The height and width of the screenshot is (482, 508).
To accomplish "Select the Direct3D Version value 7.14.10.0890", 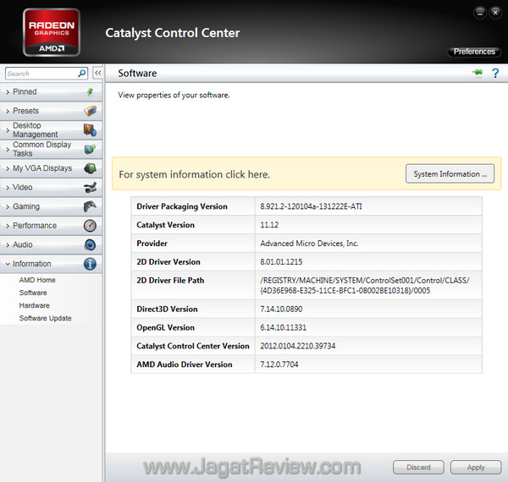I will 281,309.
